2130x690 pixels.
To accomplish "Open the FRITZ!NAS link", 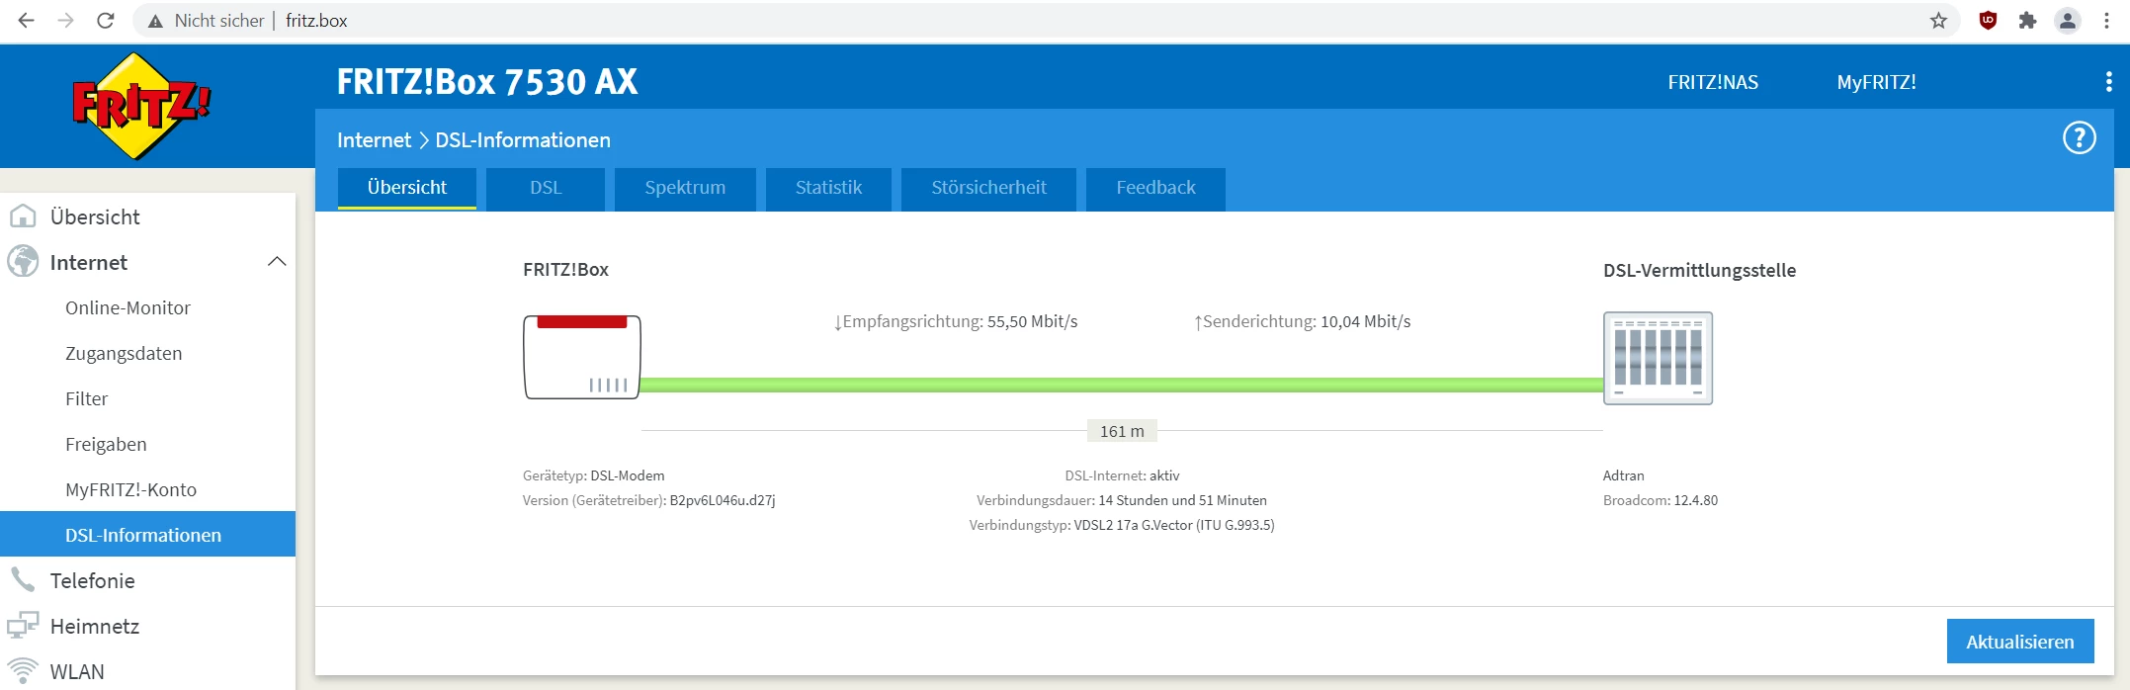I will point(1713,82).
